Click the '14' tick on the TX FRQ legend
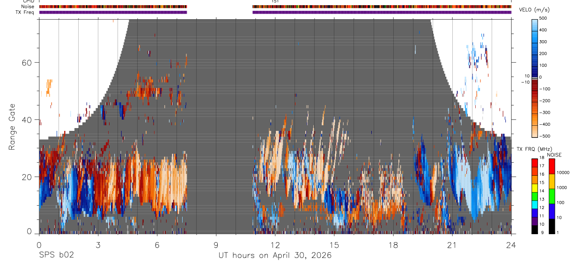 coord(542,191)
